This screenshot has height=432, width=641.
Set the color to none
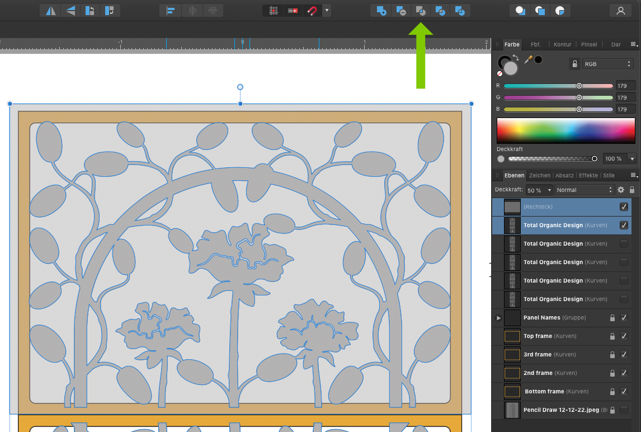click(x=499, y=74)
